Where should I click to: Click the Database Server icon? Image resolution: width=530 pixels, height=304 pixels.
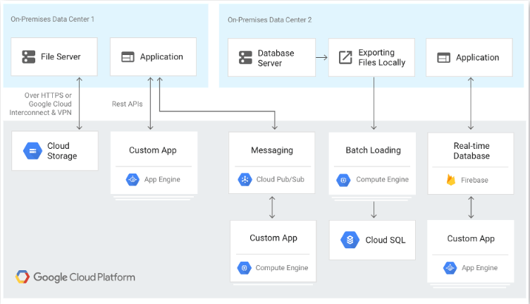[x=245, y=58]
